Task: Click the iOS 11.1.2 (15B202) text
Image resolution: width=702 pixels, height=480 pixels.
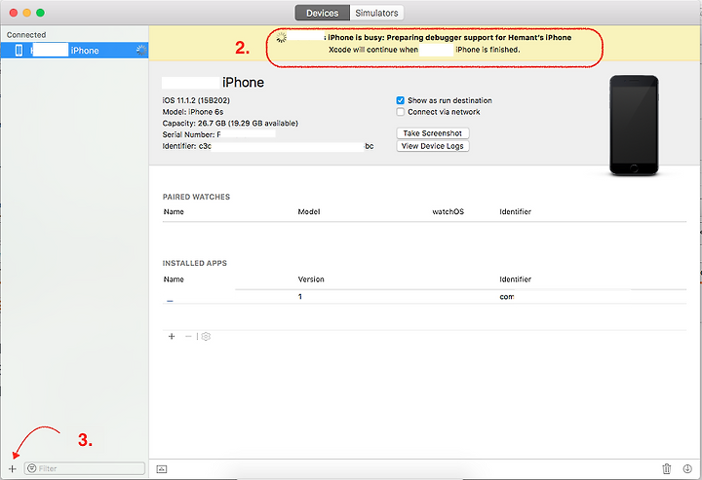Action: pos(196,100)
